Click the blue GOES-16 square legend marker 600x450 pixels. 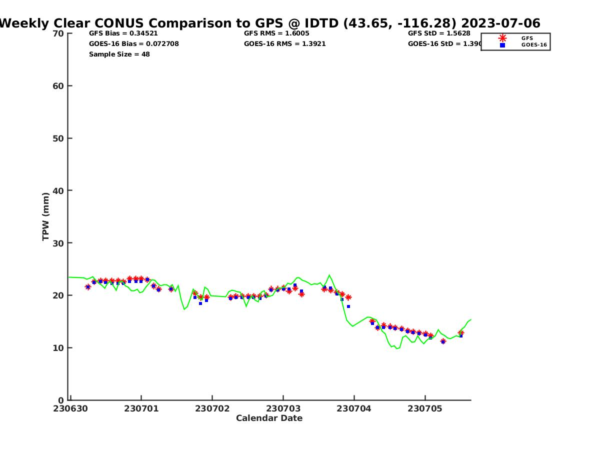pos(502,45)
